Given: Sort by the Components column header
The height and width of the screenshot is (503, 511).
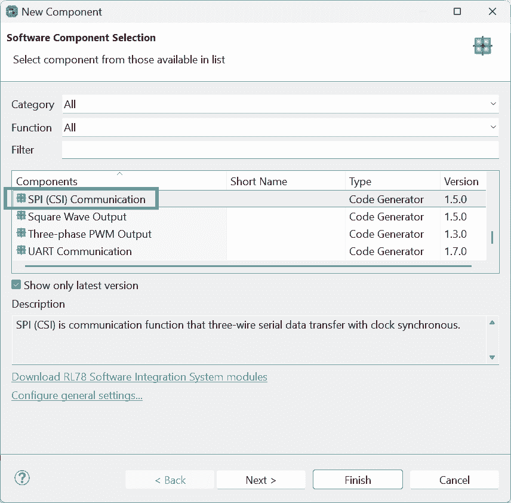Looking at the screenshot, I should (x=119, y=181).
